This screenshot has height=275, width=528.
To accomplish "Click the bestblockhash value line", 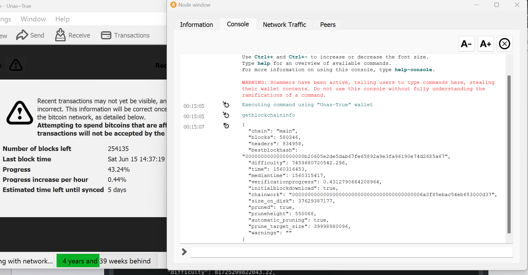I will coord(346,156).
